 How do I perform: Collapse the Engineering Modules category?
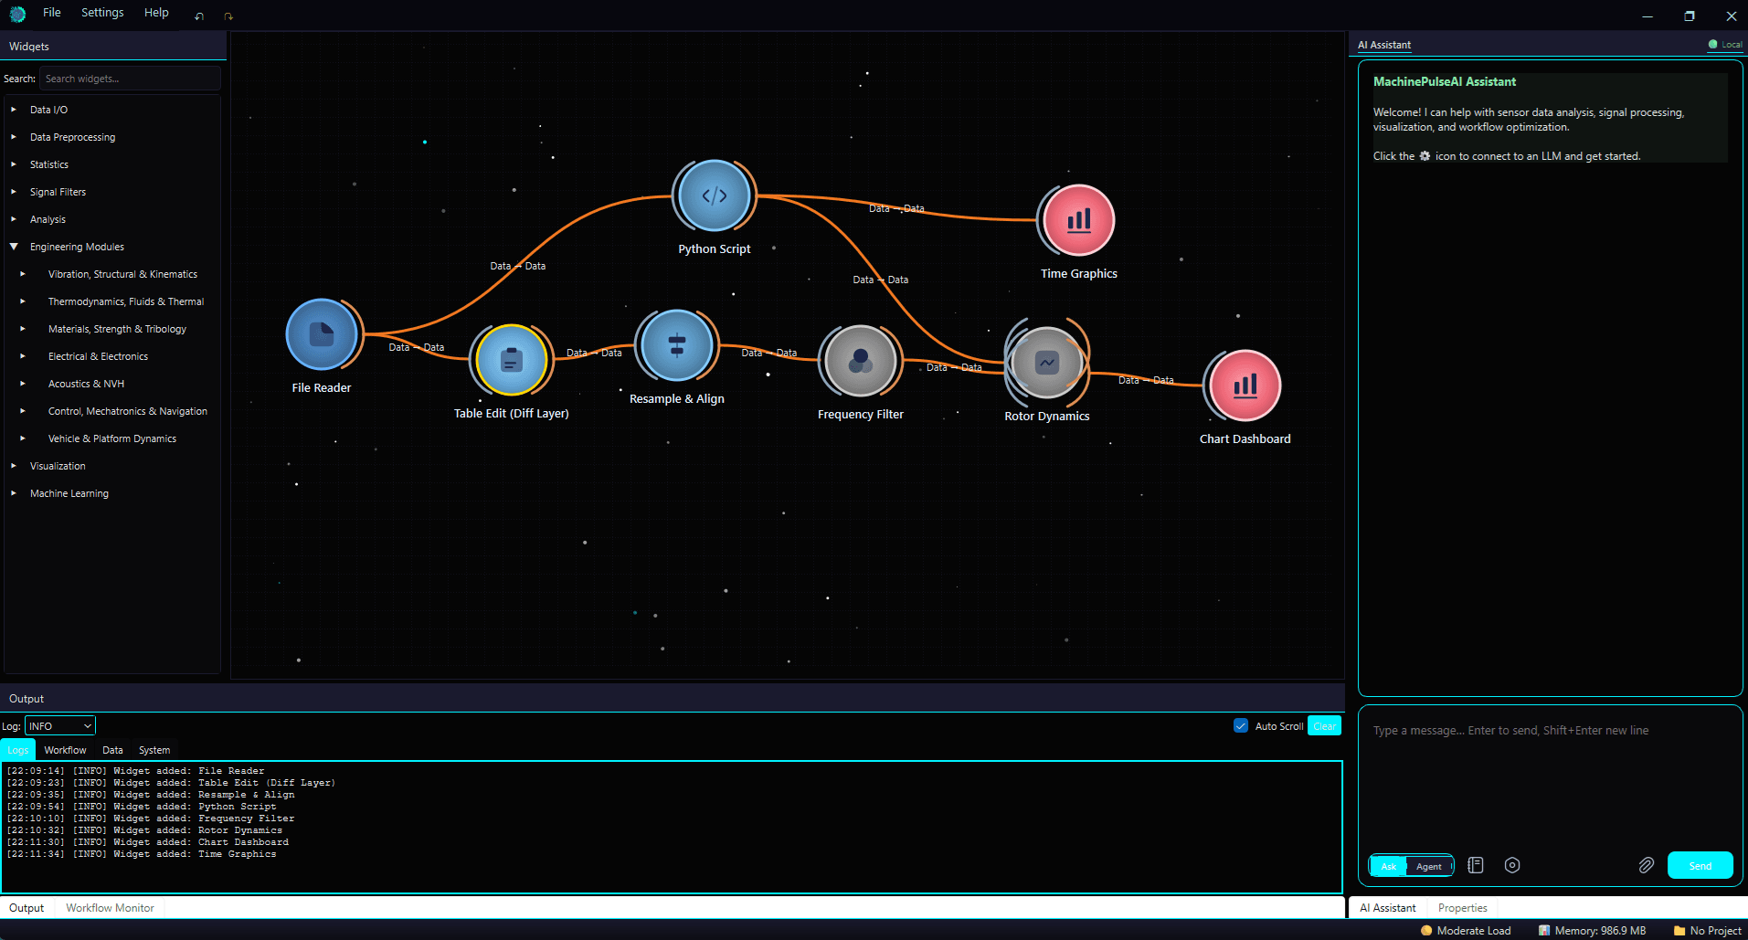(x=14, y=247)
